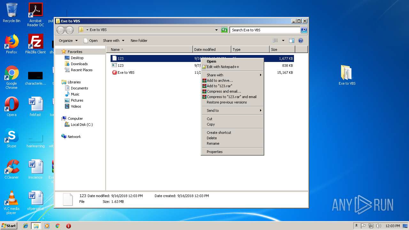Open the VLC media player shortcut

point(12,203)
